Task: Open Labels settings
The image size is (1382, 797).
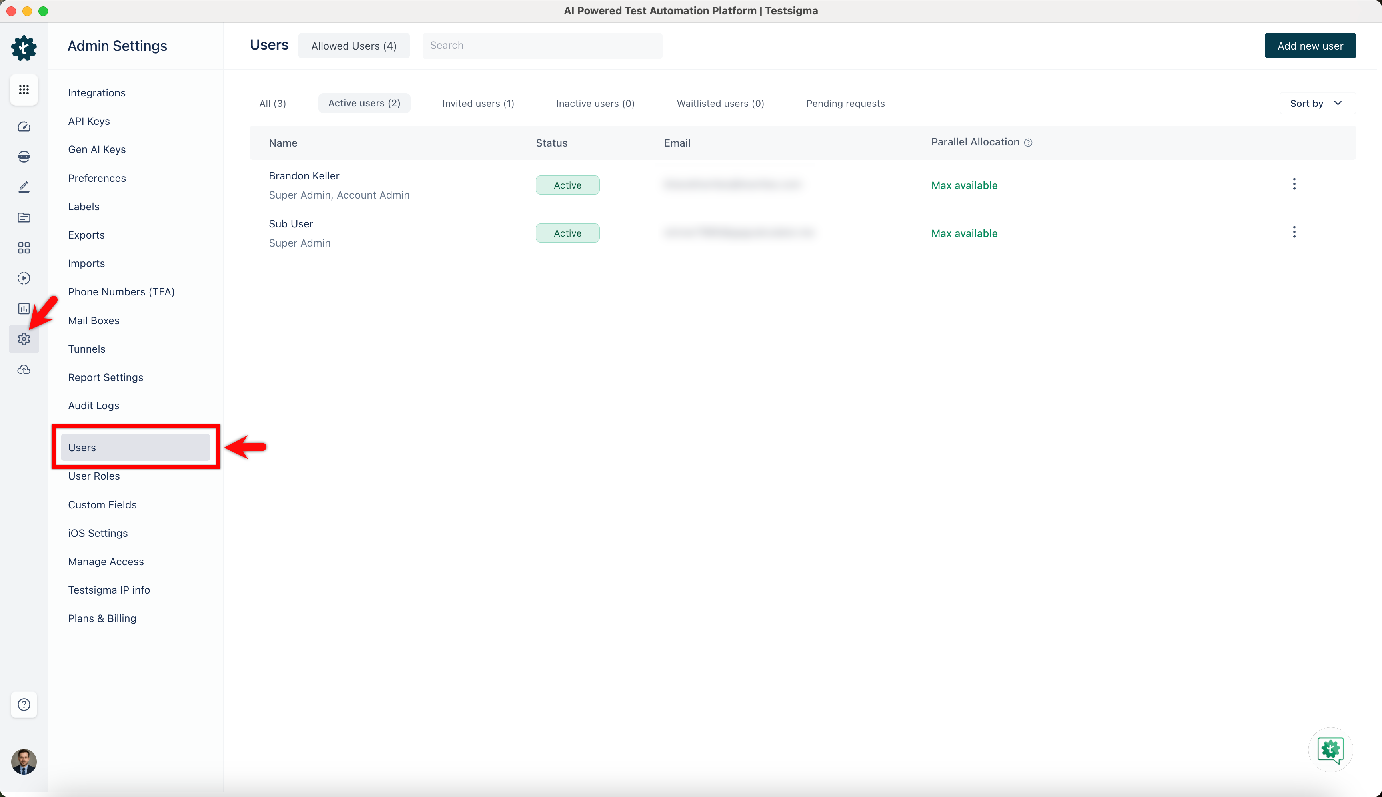Action: click(x=83, y=206)
